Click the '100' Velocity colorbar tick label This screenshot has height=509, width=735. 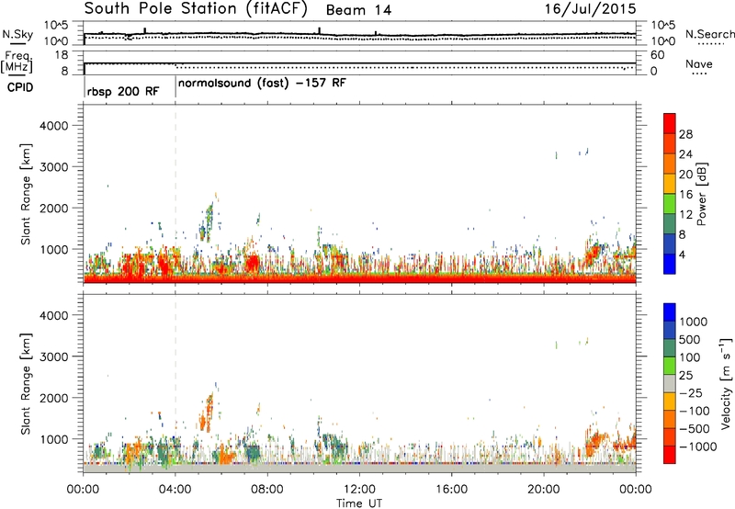(689, 357)
